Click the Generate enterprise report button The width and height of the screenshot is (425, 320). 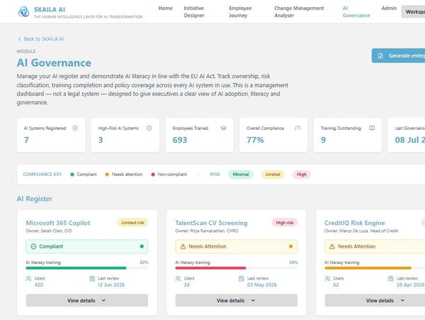click(398, 55)
